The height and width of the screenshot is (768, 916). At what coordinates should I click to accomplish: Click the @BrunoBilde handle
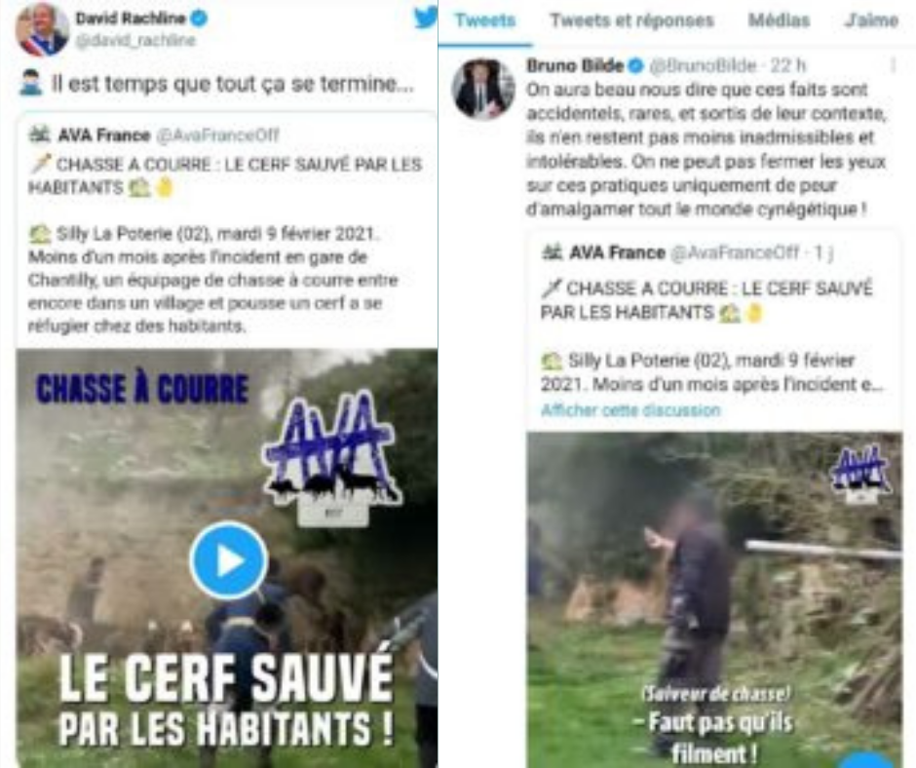[x=704, y=65]
